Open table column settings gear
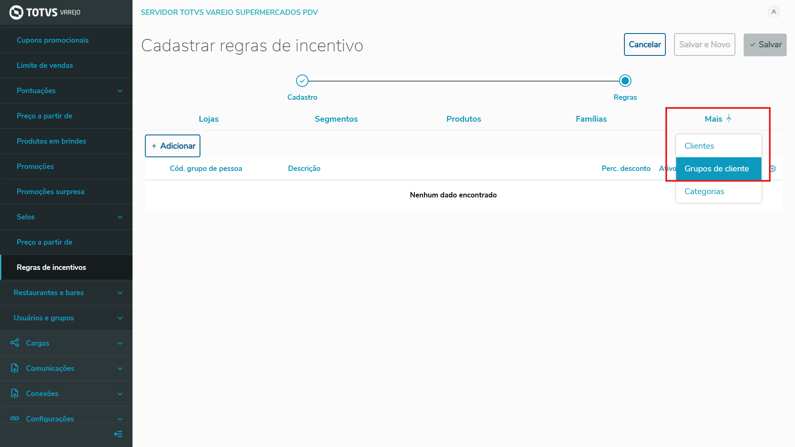795x447 pixels. tap(773, 168)
